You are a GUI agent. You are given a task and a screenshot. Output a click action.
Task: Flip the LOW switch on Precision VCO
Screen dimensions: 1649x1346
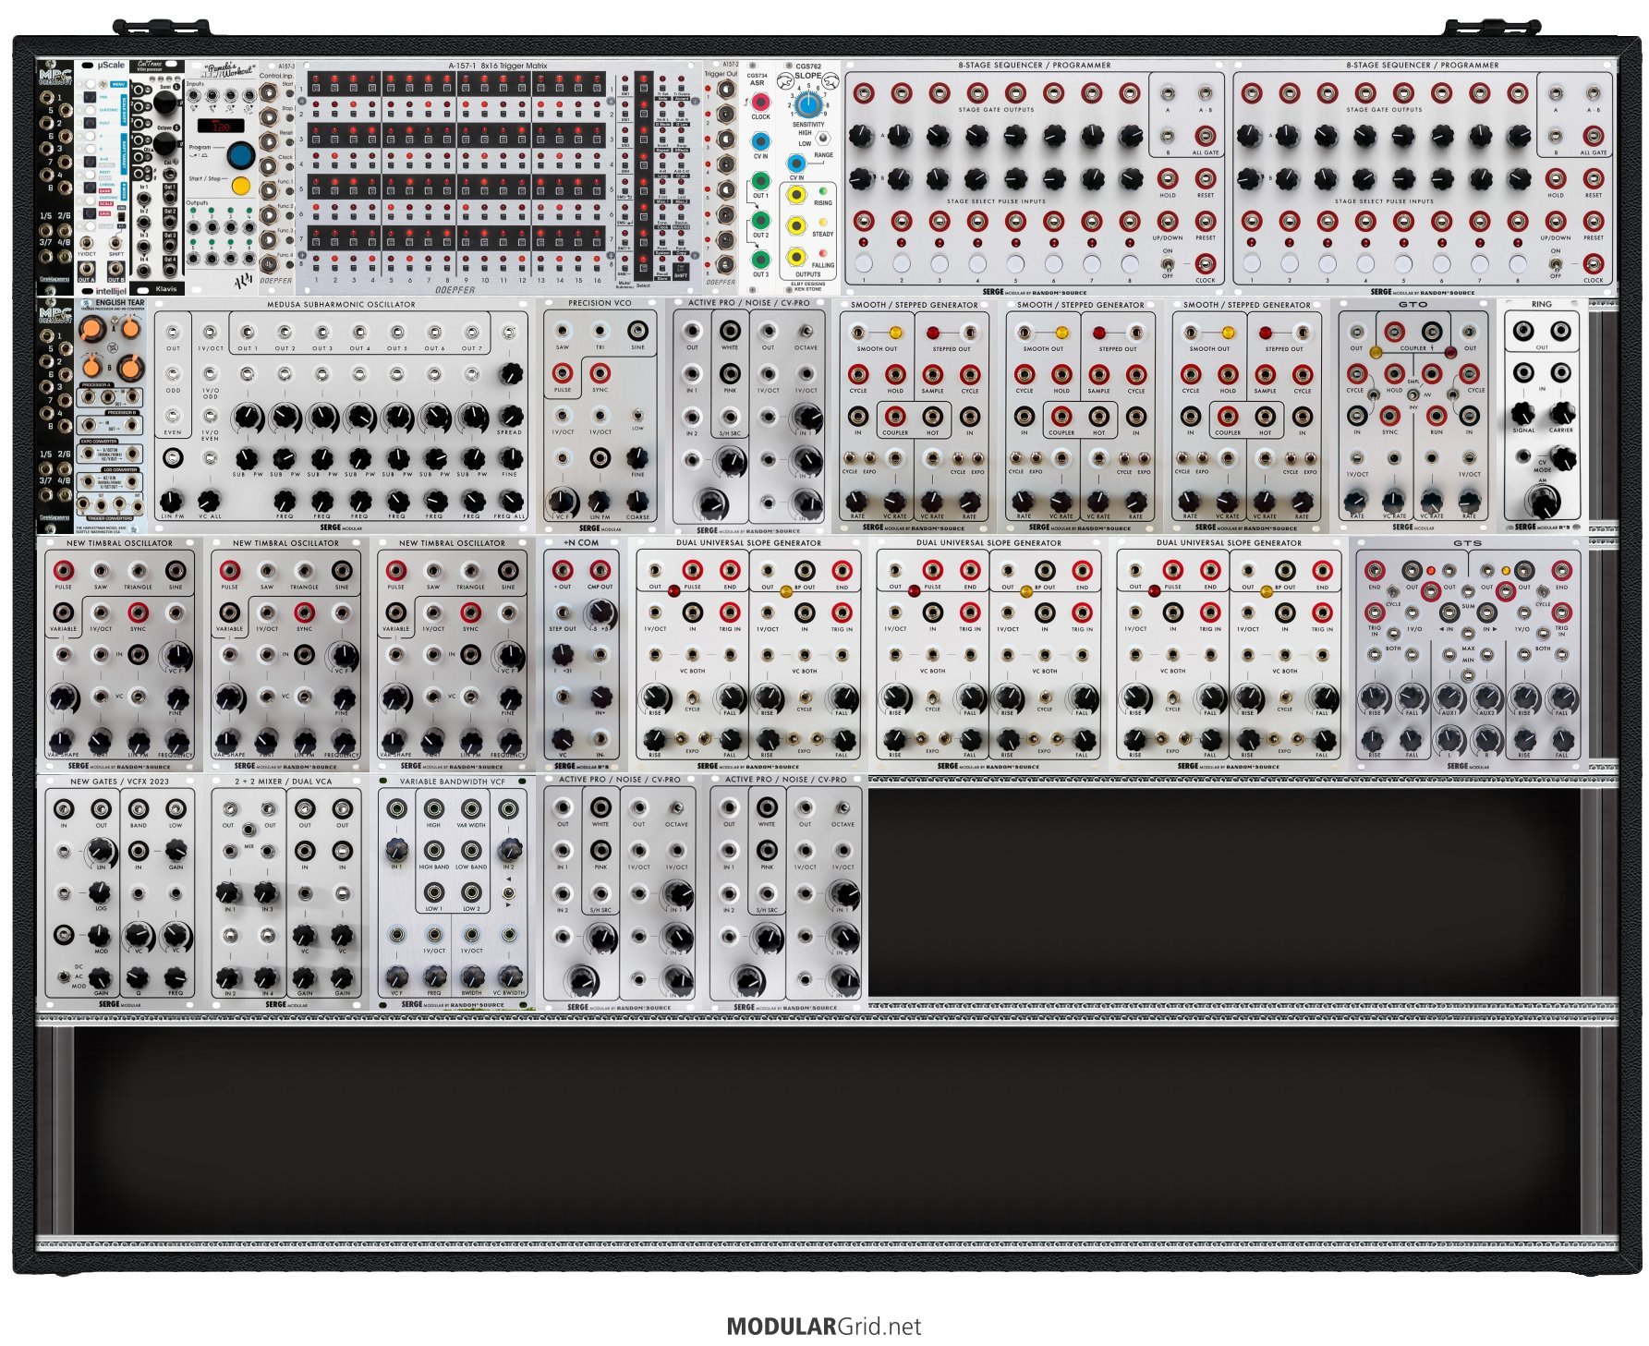[x=637, y=415]
